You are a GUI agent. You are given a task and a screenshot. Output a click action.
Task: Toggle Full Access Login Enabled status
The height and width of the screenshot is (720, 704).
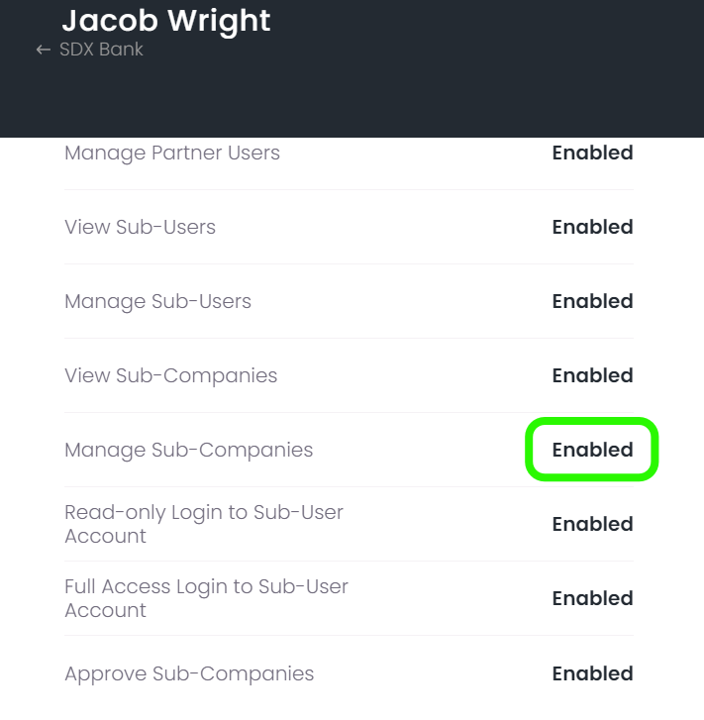coord(592,598)
